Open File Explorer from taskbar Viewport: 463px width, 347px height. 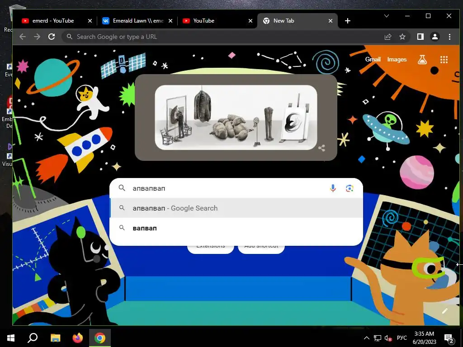[55, 338]
